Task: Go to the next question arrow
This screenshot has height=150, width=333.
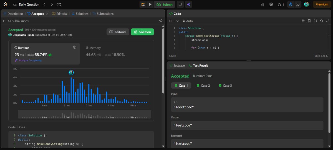Action: point(52,4)
